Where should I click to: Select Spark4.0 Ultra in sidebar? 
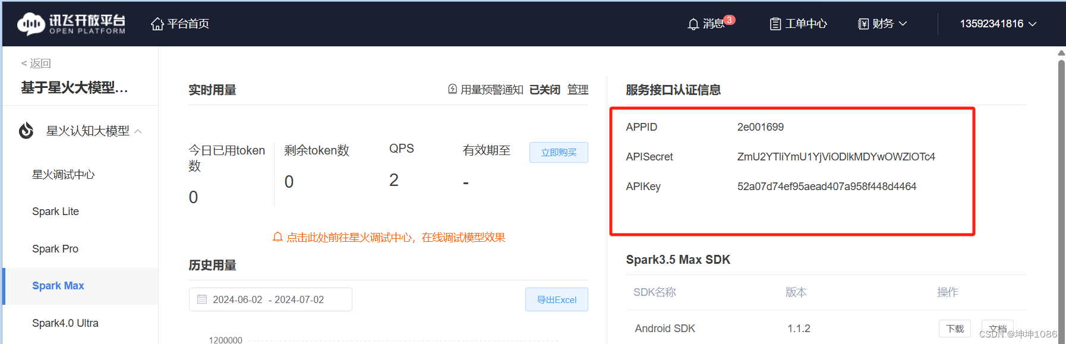[65, 323]
